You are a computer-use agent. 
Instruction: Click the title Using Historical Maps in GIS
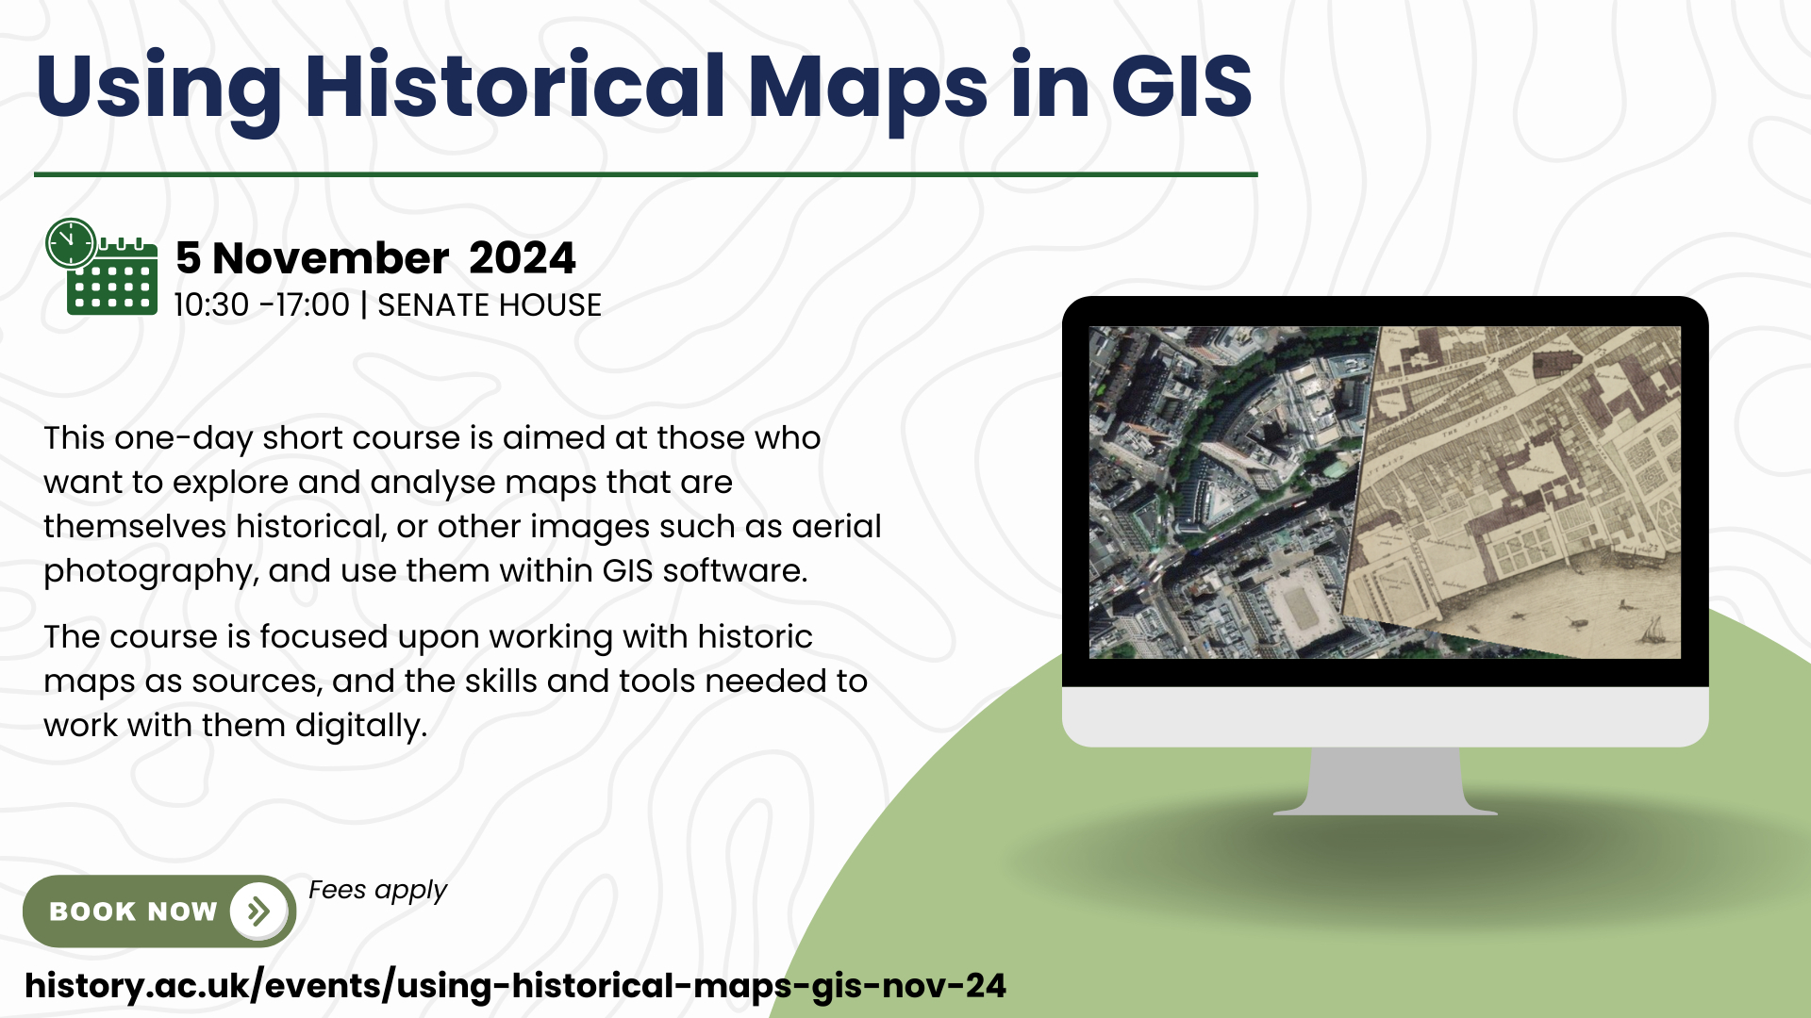[x=644, y=87]
